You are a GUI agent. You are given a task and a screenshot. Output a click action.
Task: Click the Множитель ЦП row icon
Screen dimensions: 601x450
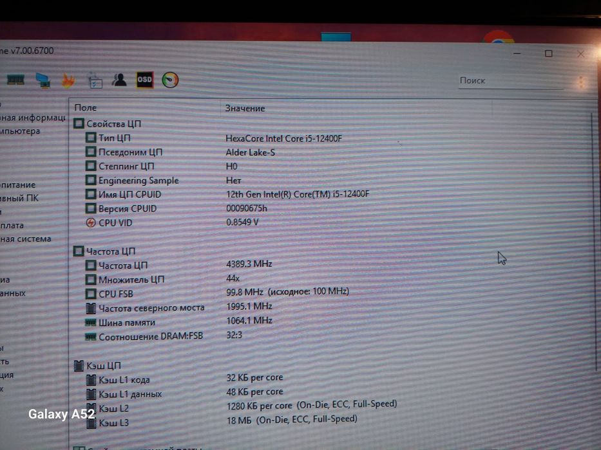click(x=91, y=280)
